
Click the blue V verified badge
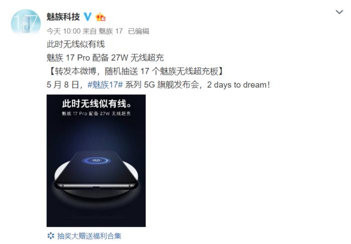click(x=88, y=17)
